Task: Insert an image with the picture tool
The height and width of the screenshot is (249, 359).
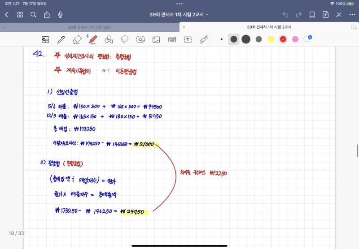Action: [156, 39]
